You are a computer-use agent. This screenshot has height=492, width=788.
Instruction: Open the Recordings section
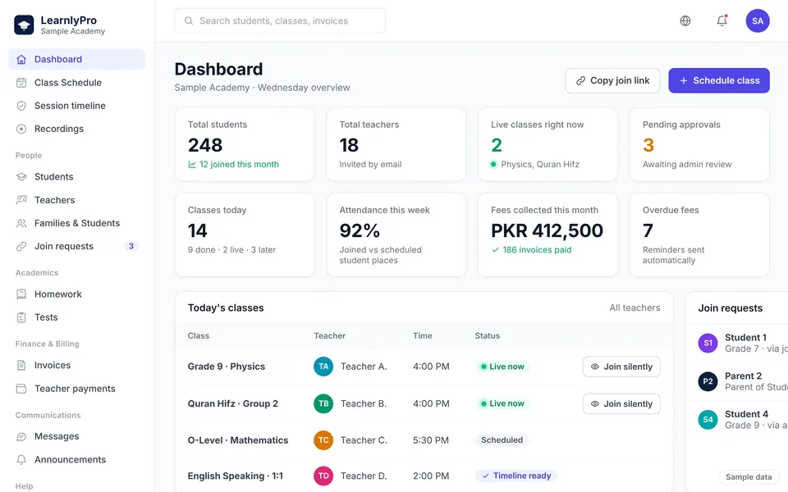click(x=77, y=129)
